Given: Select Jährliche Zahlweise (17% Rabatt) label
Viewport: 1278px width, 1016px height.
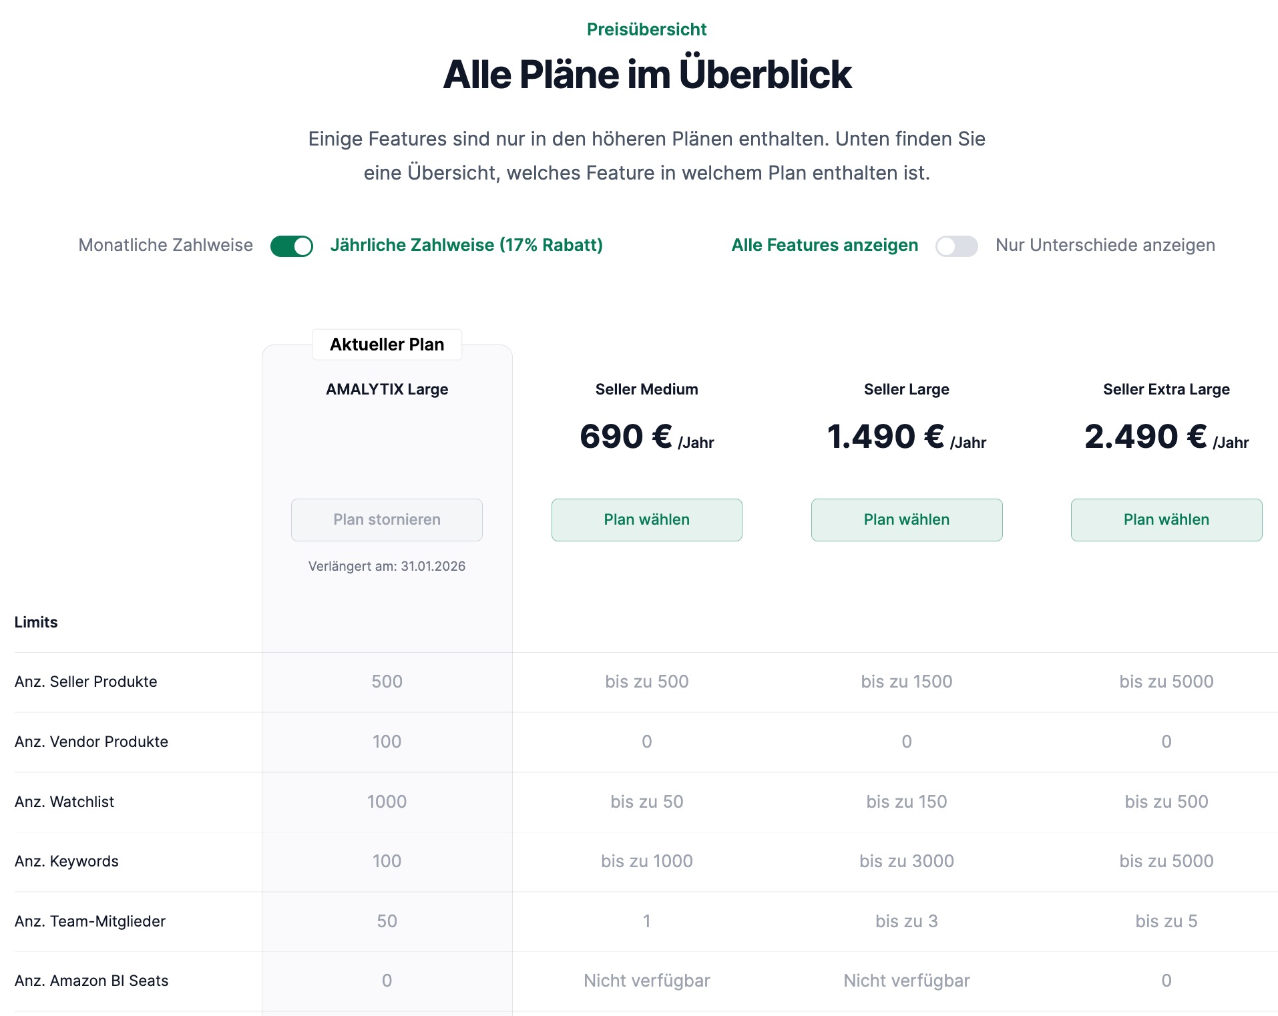Looking at the screenshot, I should pos(466,245).
